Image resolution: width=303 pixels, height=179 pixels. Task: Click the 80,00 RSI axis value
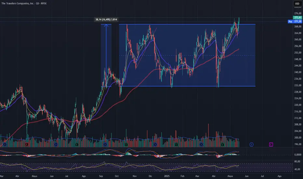click(x=297, y=161)
